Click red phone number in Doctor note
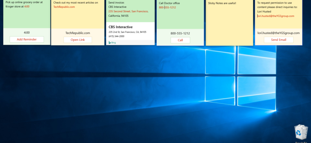The width and height of the screenshot is (311, 143). pos(167,8)
